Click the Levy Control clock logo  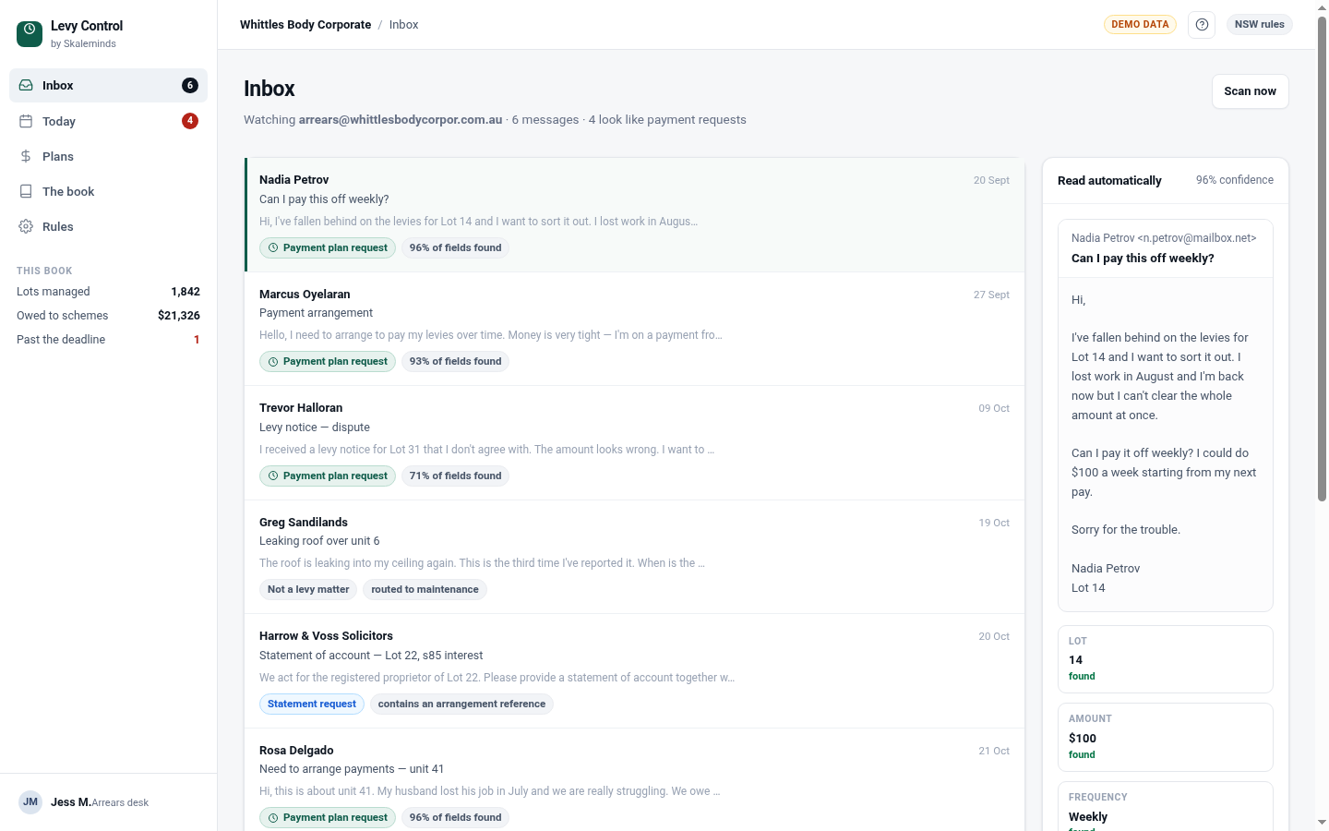click(30, 34)
